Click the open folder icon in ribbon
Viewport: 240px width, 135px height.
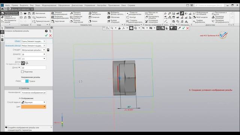click(25, 13)
